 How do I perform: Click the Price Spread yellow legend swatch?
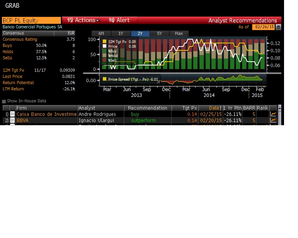tap(104, 79)
